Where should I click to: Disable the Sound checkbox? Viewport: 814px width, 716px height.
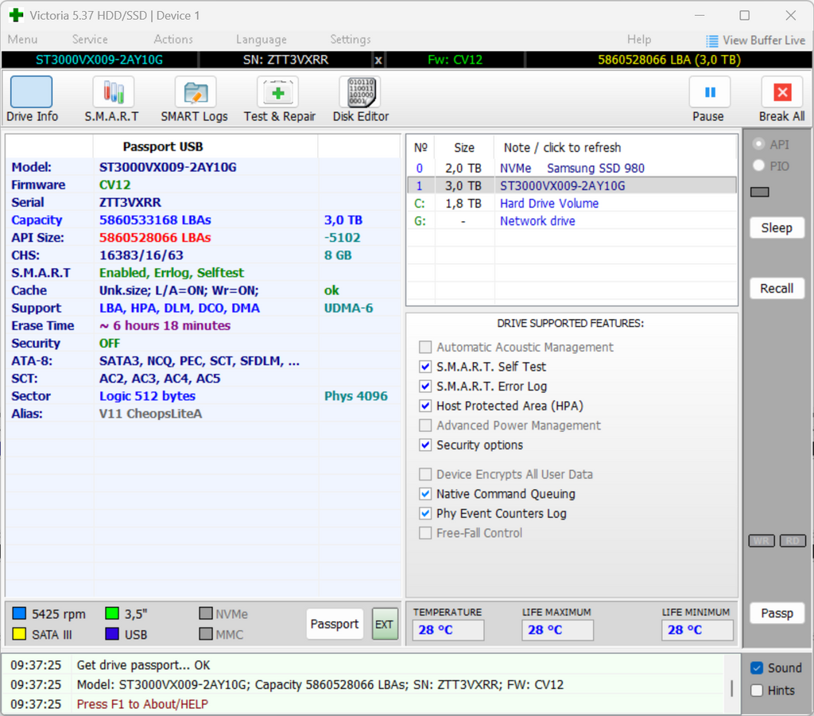[757, 668]
